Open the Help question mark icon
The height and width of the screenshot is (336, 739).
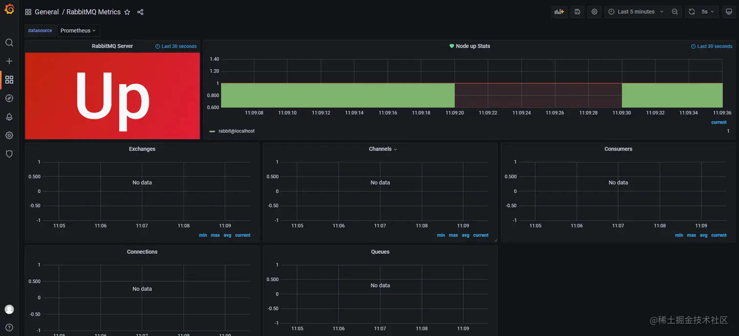coord(9,327)
